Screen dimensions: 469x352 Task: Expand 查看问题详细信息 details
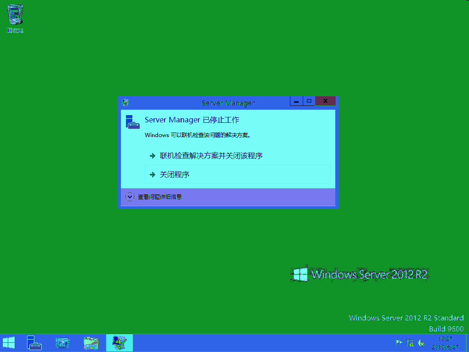[x=154, y=197]
